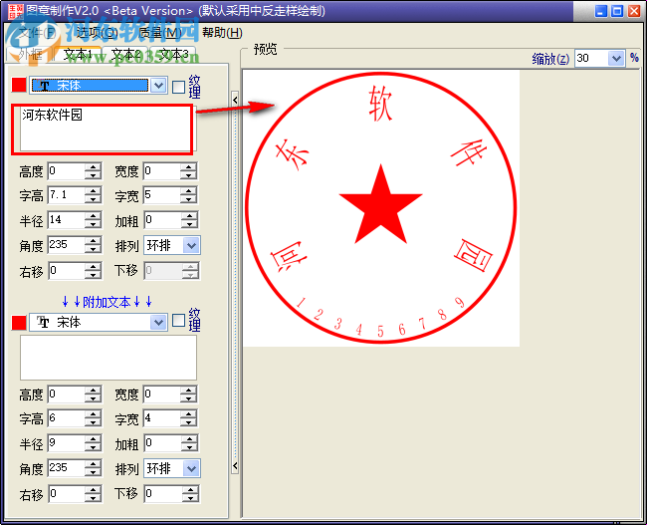Screen dimensions: 647x525
Task: Switch to the 文本2 tab
Action: [x=125, y=54]
